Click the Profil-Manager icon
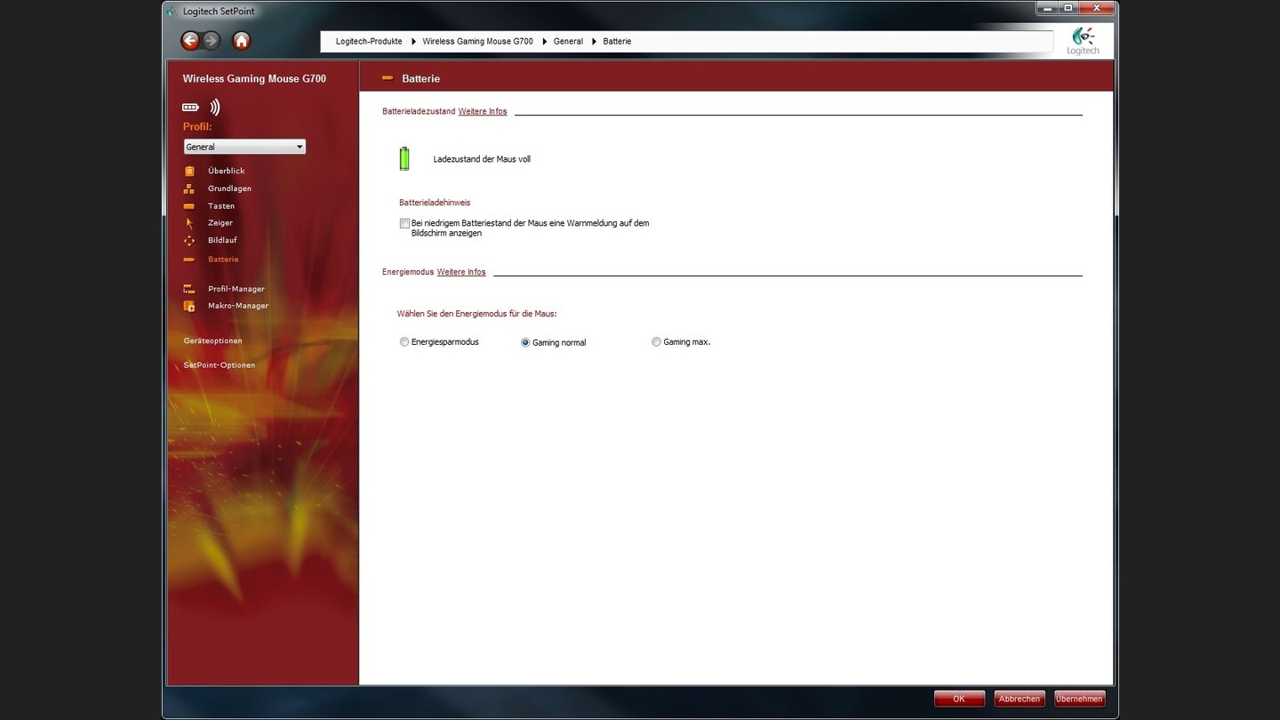The width and height of the screenshot is (1280, 720). click(188, 289)
